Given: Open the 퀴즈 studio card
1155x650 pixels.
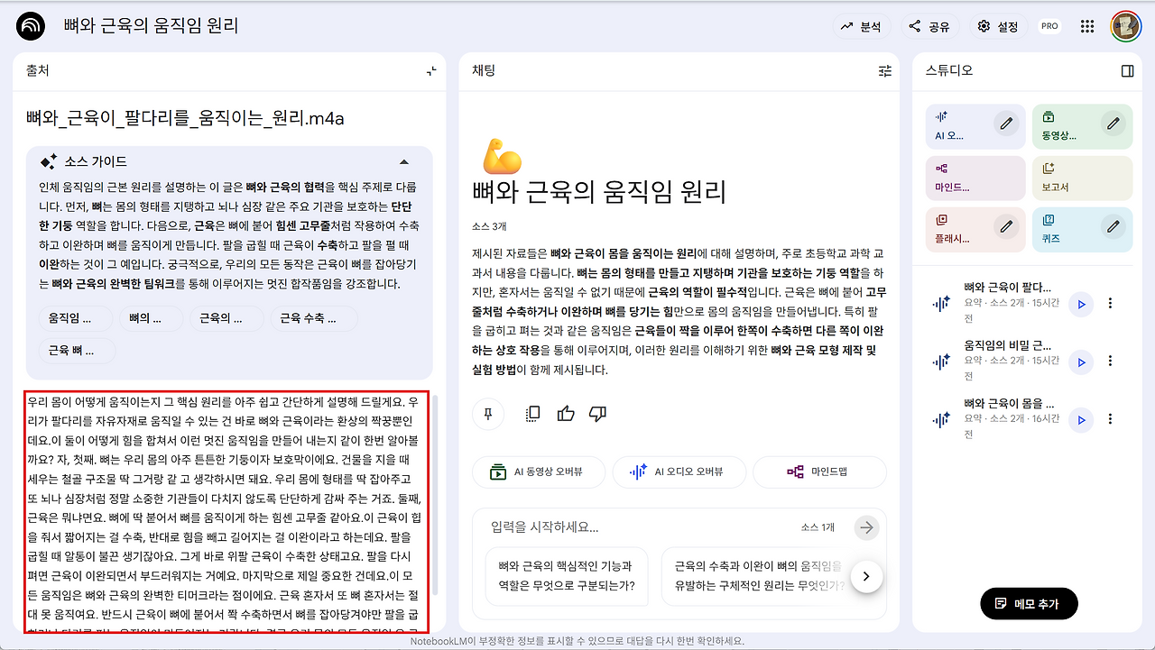Looking at the screenshot, I should tap(1082, 230).
